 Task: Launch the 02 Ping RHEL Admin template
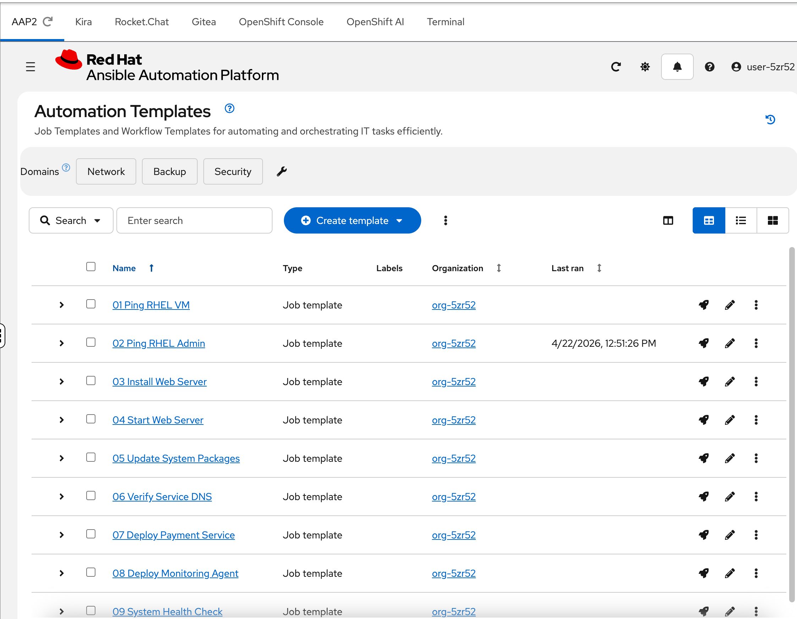pyautogui.click(x=704, y=343)
